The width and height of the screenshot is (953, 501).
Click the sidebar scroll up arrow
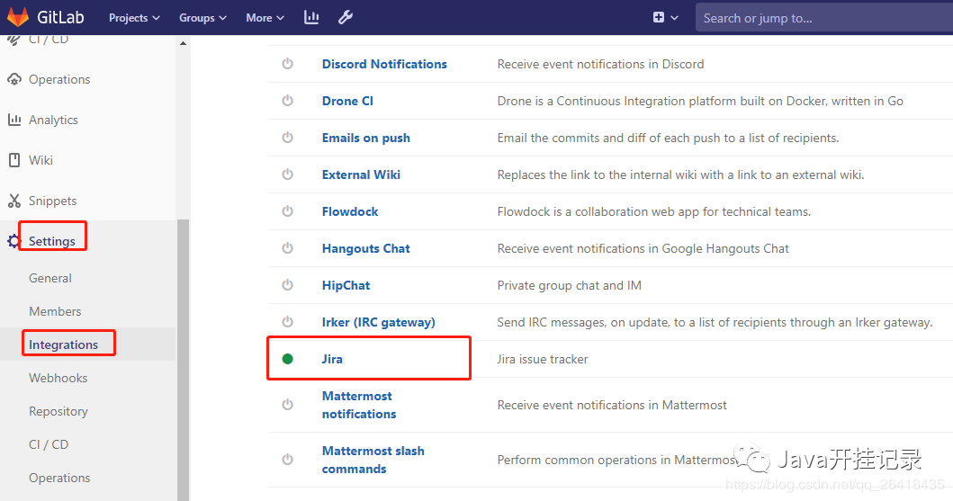[x=183, y=44]
